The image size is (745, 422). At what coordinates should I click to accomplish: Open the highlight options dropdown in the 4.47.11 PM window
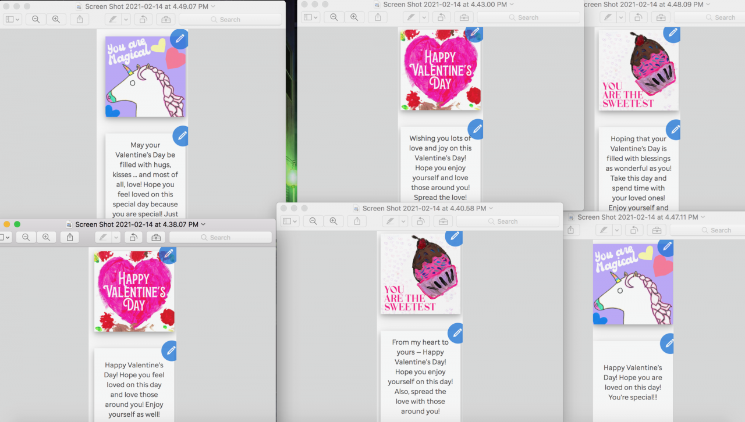618,230
